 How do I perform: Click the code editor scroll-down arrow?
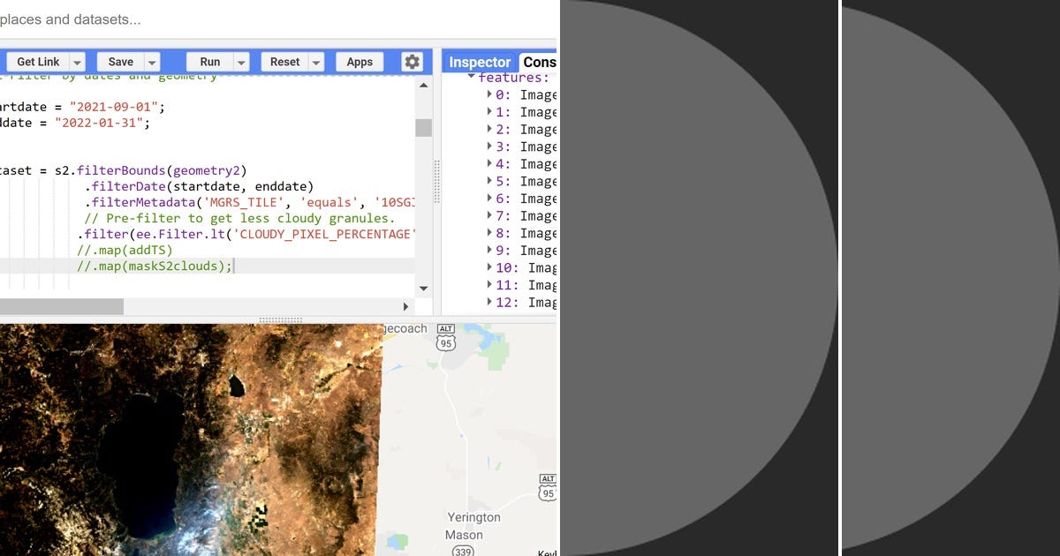pos(424,289)
